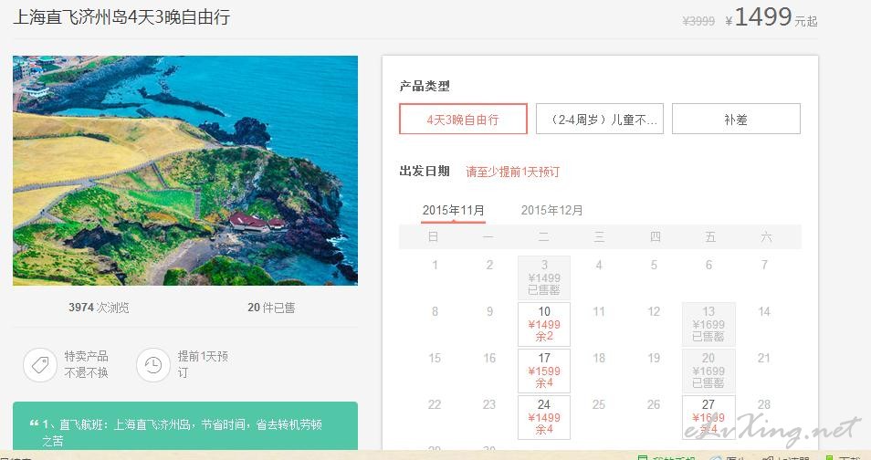The width and height of the screenshot is (871, 460).
Task: Select the 4天3晚自由行 product type
Action: coord(463,119)
